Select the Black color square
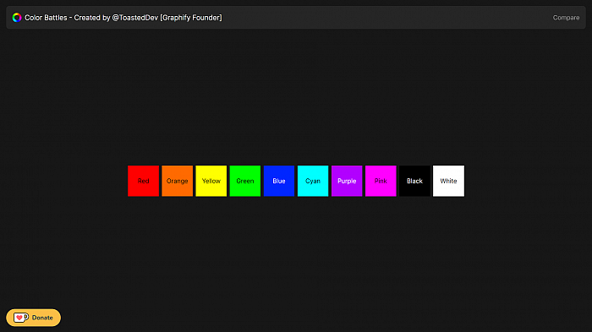This screenshot has width=592, height=332. coord(414,181)
